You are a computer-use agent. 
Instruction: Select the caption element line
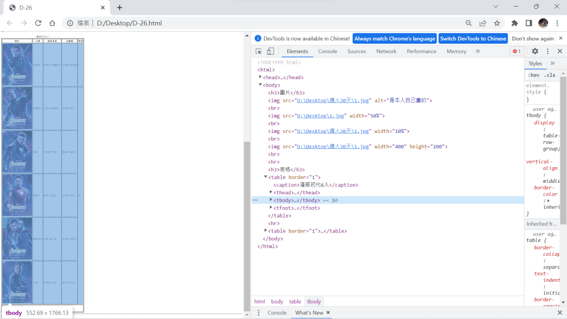(316, 185)
